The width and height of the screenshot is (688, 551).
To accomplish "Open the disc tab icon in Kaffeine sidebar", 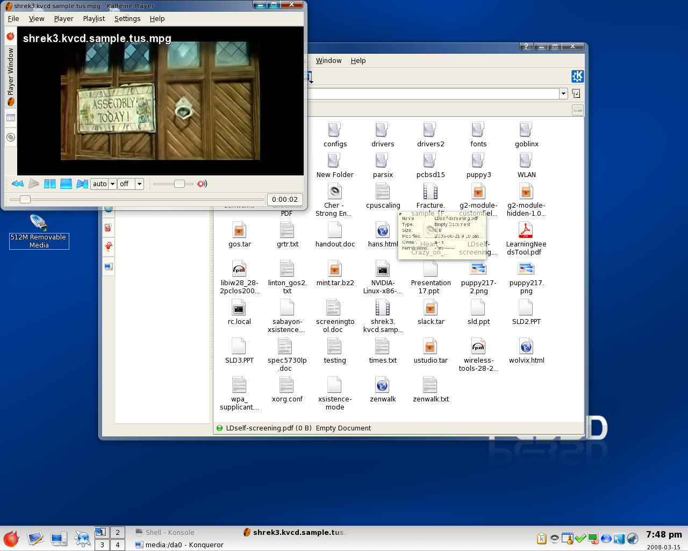I will tap(10, 137).
